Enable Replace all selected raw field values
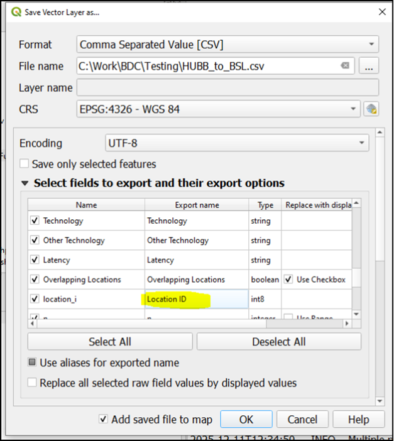The width and height of the screenshot is (394, 441). coord(32,383)
